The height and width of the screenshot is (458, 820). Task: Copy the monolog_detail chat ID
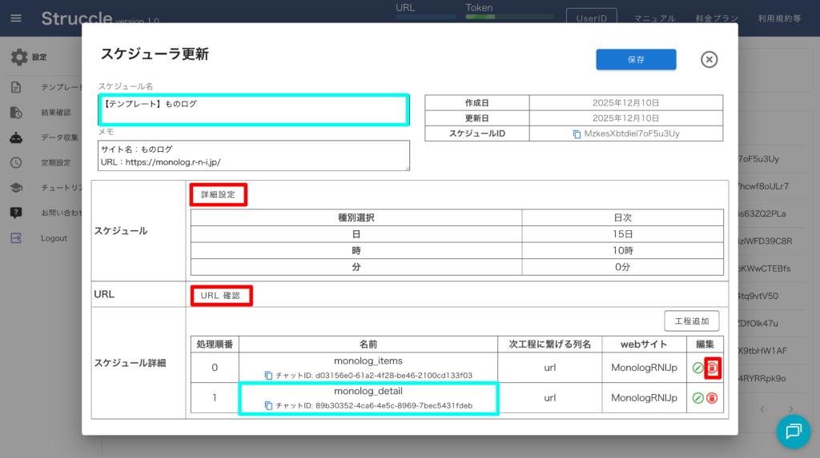268,406
